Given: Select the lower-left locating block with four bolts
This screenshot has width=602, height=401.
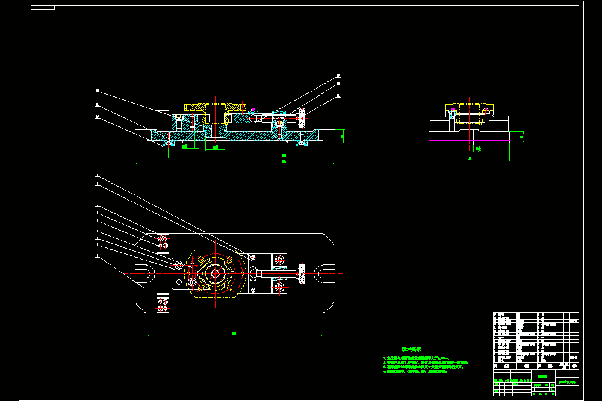Looking at the screenshot, I should click(163, 303).
